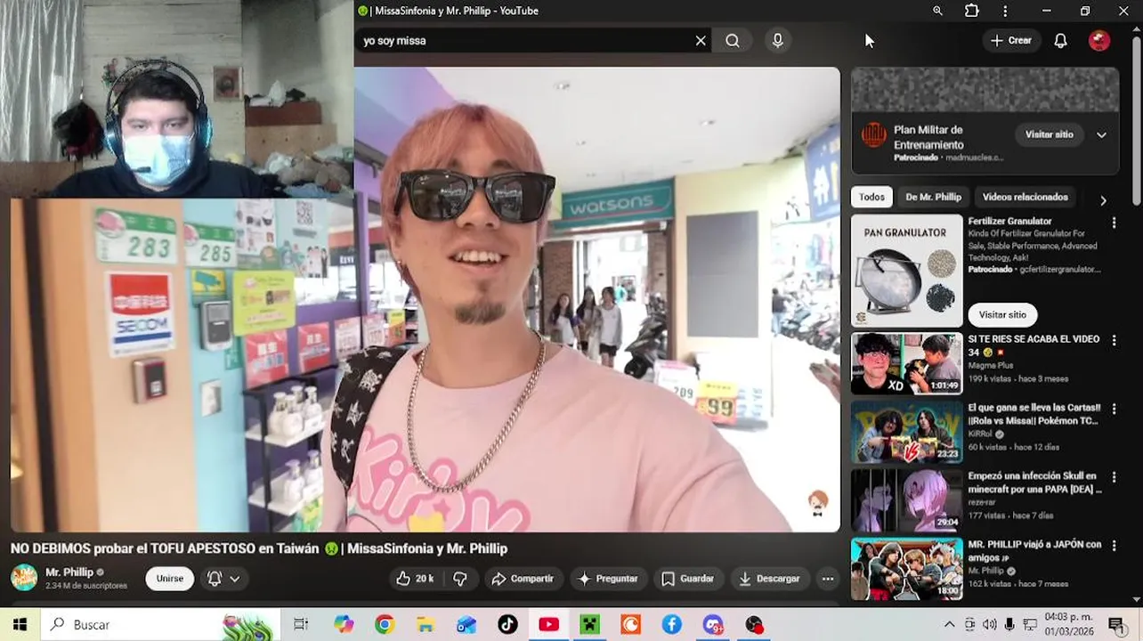Start voice search with microphone icon
Screen dimensions: 1143x641
(x=778, y=41)
